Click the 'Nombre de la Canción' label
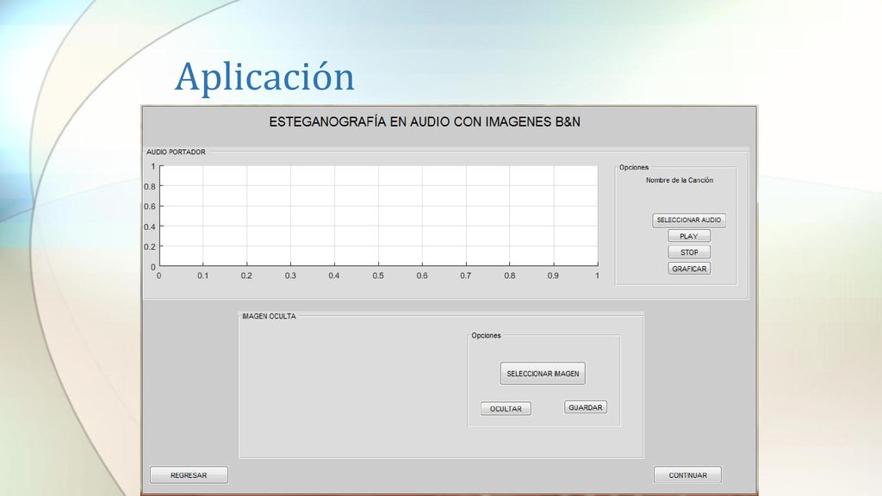This screenshot has height=496, width=882. point(680,180)
